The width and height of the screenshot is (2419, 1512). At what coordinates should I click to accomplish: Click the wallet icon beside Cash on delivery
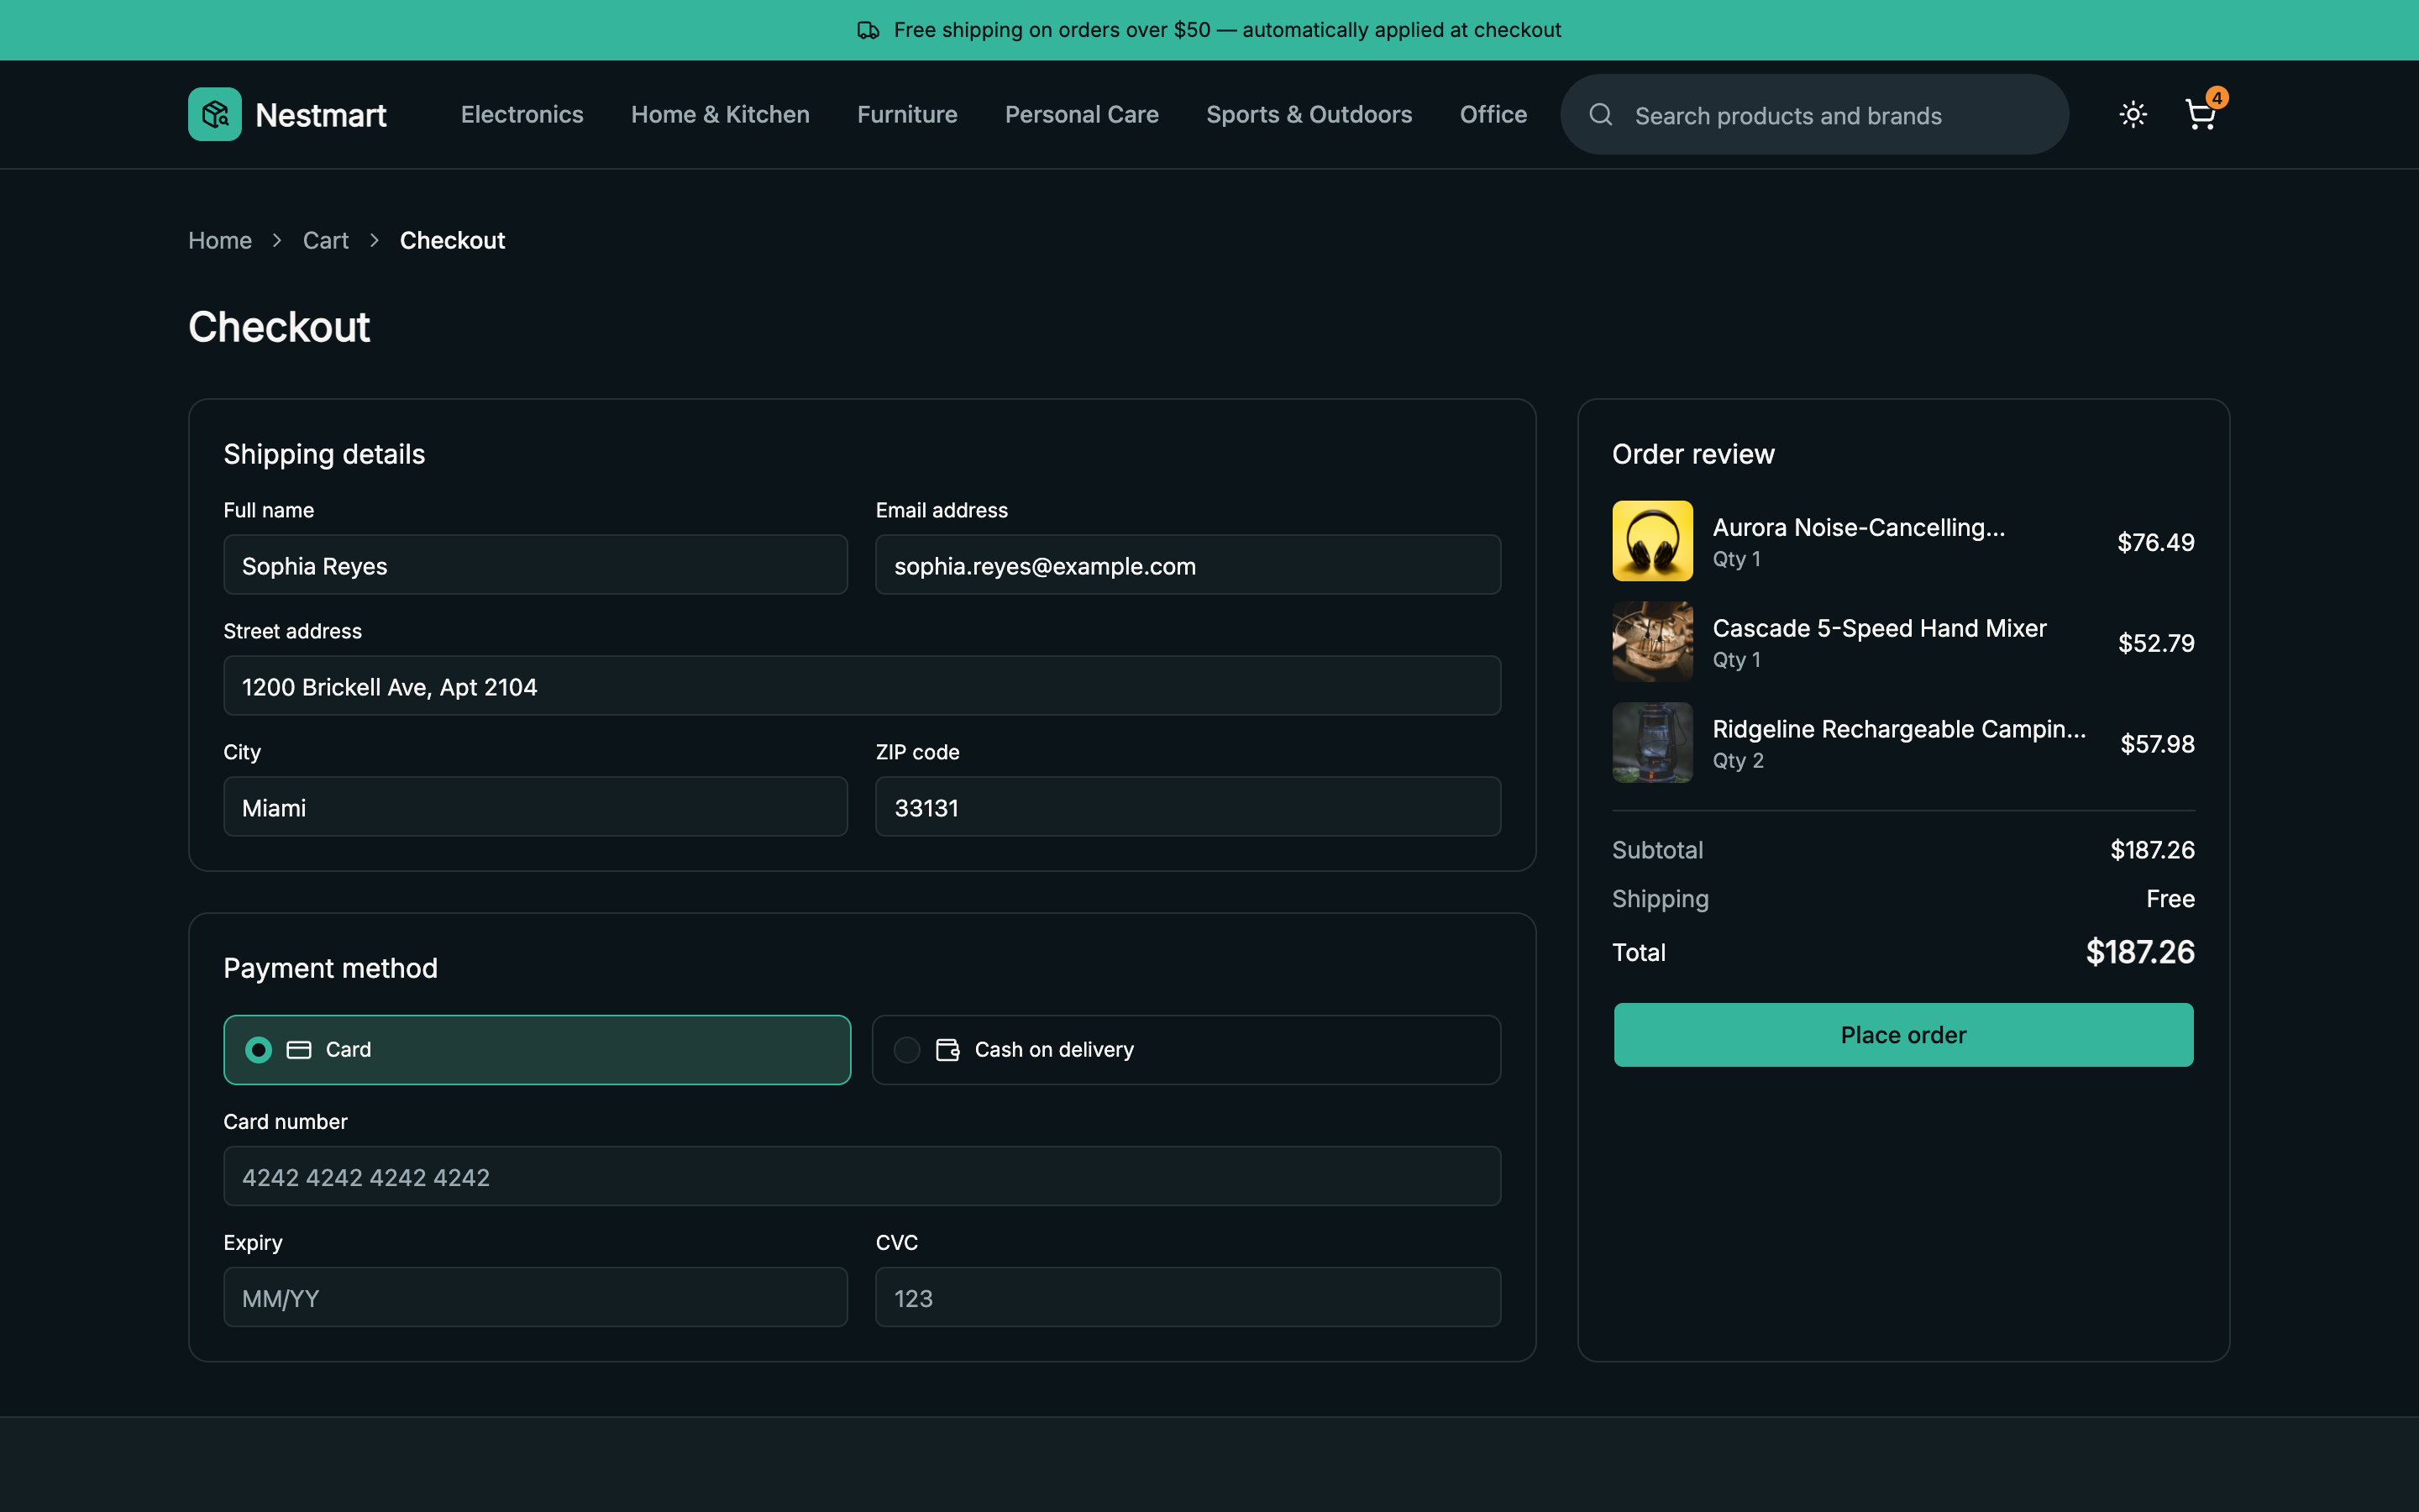[x=947, y=1050]
